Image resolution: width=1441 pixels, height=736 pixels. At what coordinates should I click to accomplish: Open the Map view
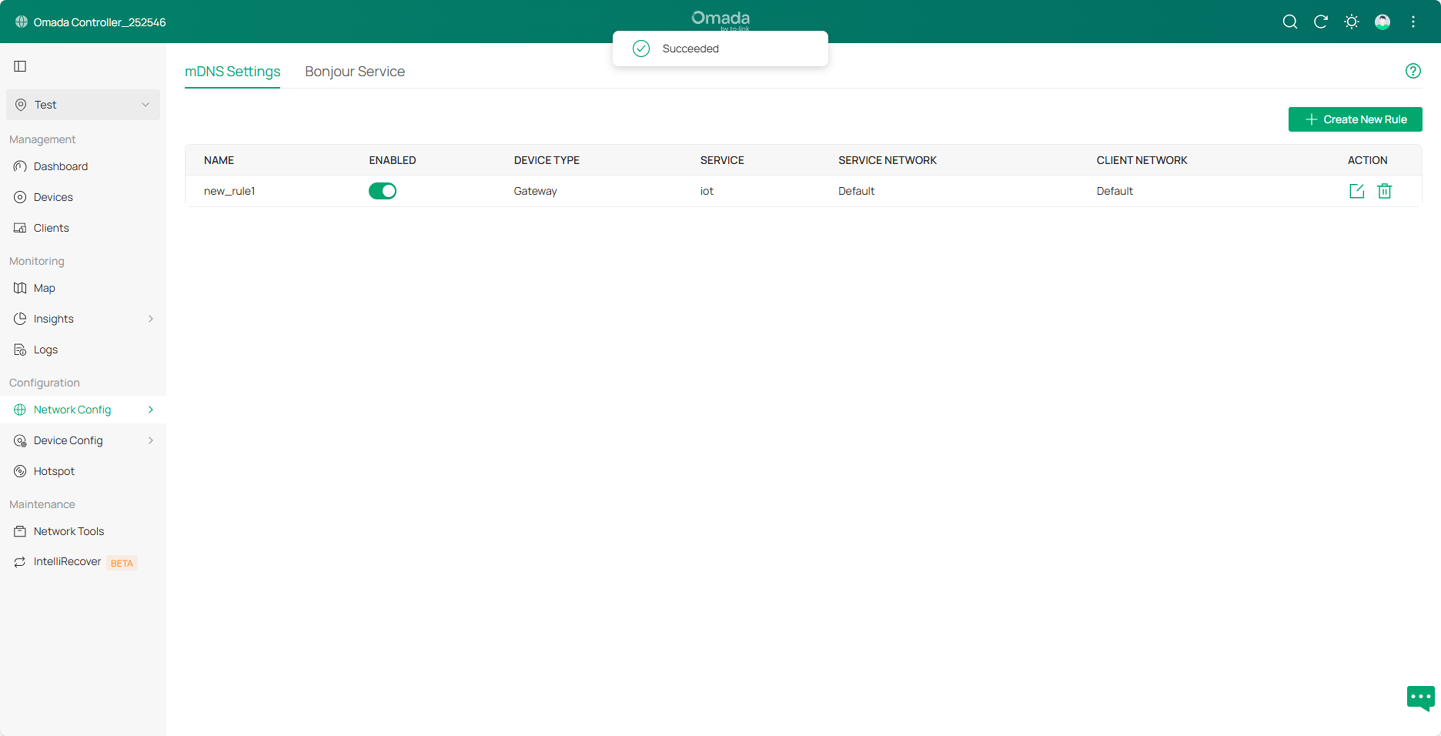pos(44,288)
